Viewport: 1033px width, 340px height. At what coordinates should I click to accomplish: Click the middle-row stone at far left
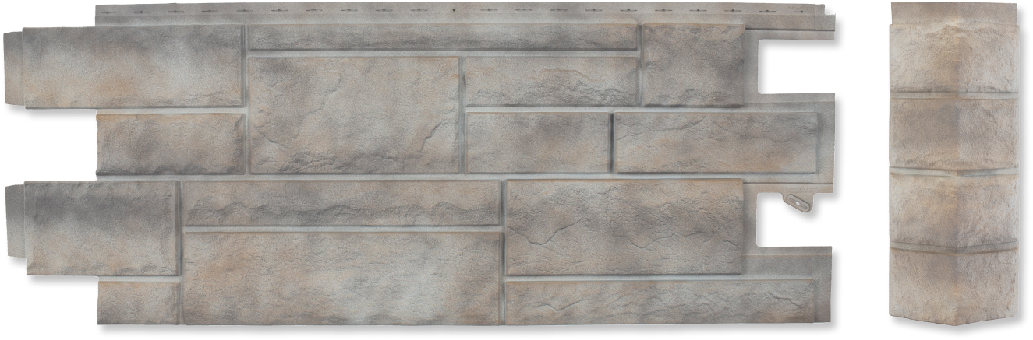171,144
